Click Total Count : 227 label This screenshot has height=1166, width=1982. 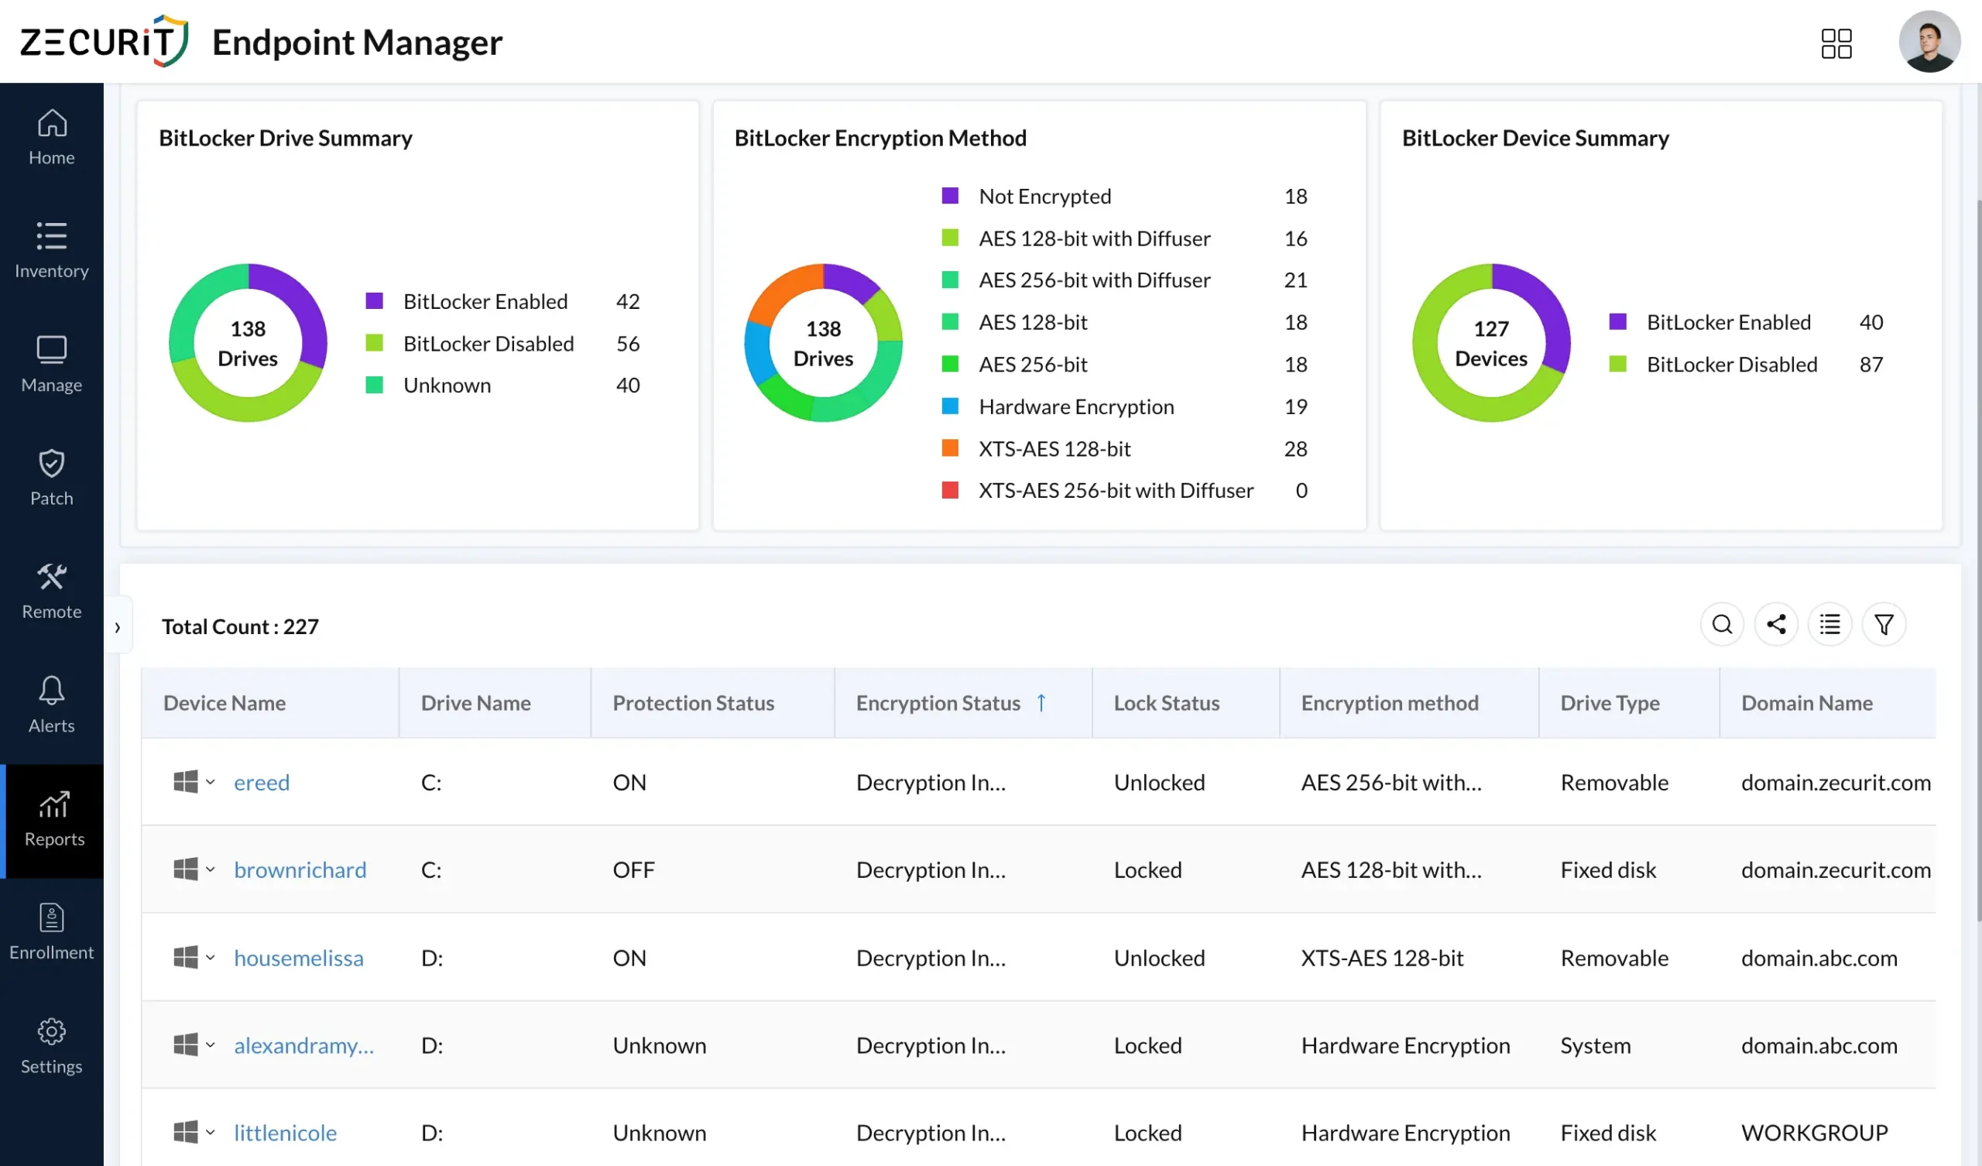pyautogui.click(x=240, y=626)
